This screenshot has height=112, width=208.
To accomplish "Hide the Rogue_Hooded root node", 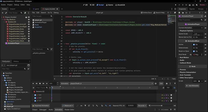I will click(29, 17).
